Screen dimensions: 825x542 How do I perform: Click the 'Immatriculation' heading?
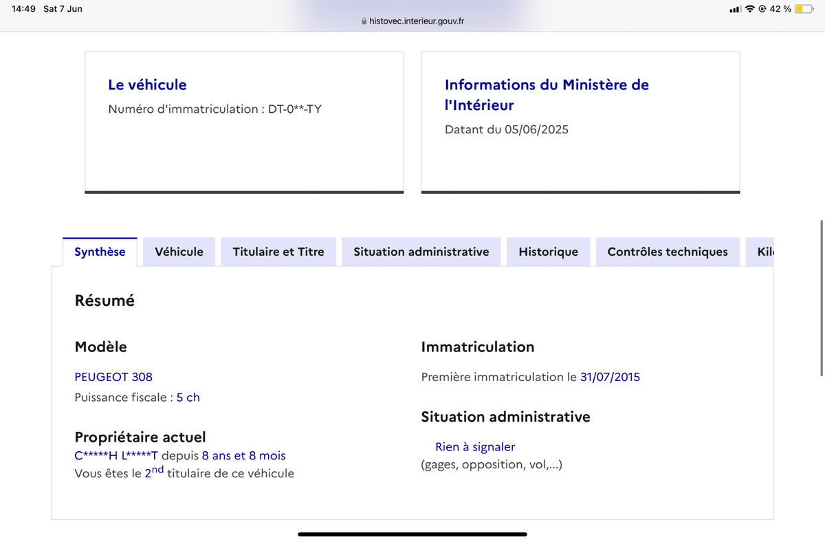[x=478, y=347]
